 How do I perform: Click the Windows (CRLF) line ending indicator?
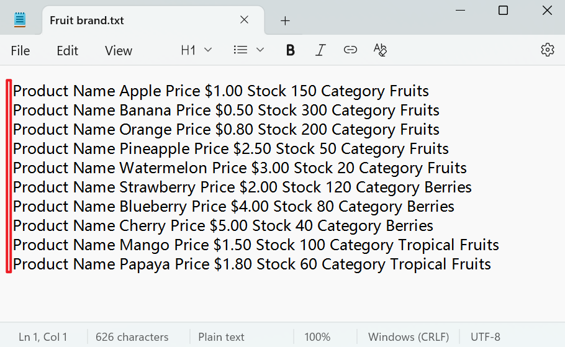408,337
